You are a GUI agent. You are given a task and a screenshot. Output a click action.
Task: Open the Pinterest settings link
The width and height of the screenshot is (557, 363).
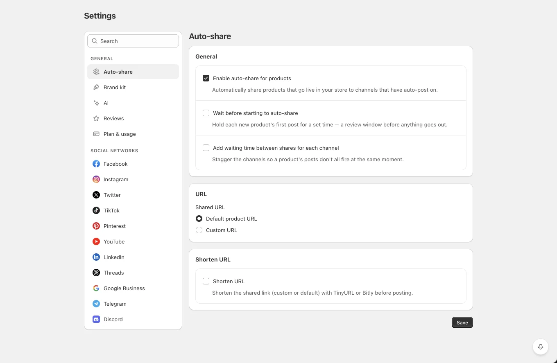(x=133, y=226)
